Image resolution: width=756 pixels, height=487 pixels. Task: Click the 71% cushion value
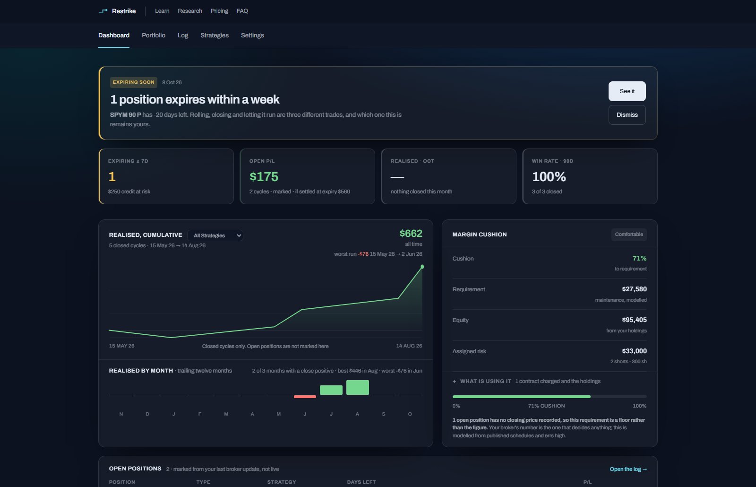tap(639, 258)
